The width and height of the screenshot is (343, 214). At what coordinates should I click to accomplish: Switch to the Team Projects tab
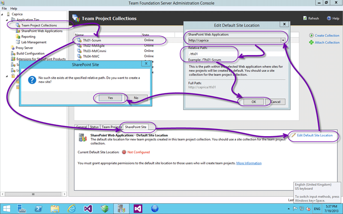point(111,127)
